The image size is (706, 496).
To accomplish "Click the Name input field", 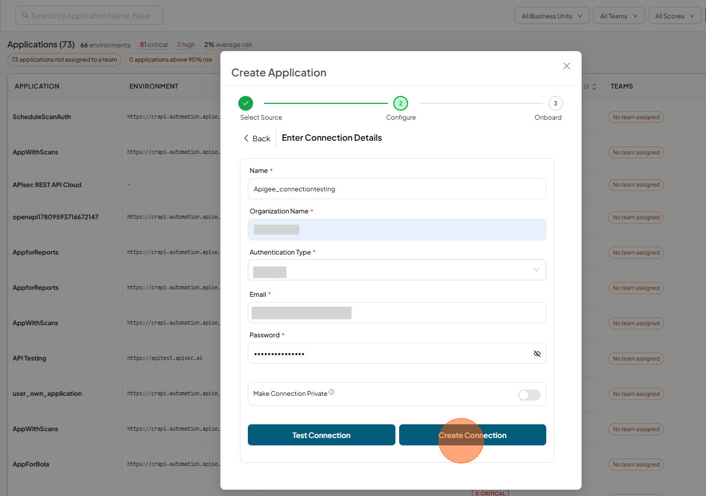I will 397,189.
